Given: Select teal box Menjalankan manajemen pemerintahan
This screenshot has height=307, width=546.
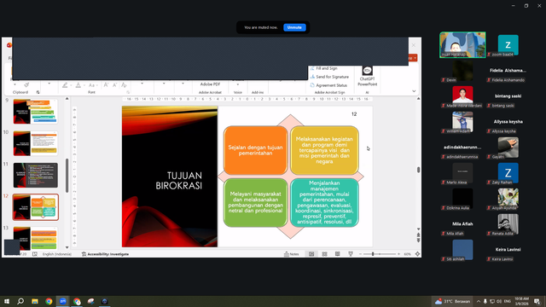Looking at the screenshot, I should pyautogui.click(x=324, y=203).
